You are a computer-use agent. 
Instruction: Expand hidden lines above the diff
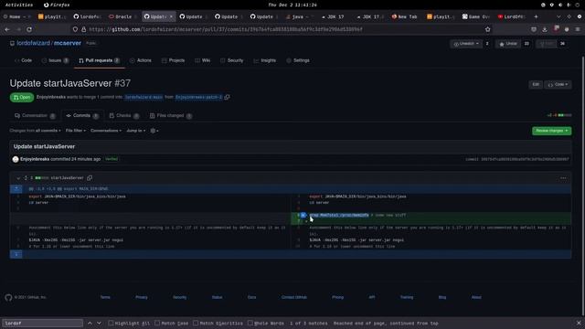(x=16, y=189)
